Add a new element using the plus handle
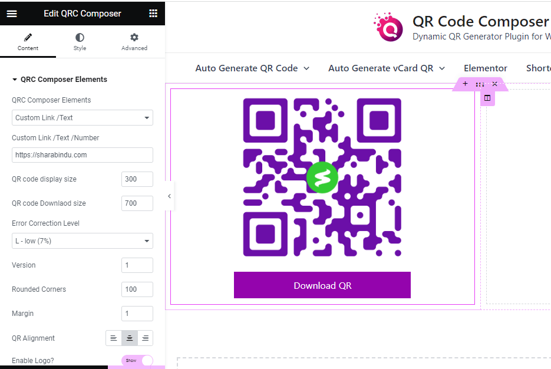The height and width of the screenshot is (369, 551). click(465, 84)
